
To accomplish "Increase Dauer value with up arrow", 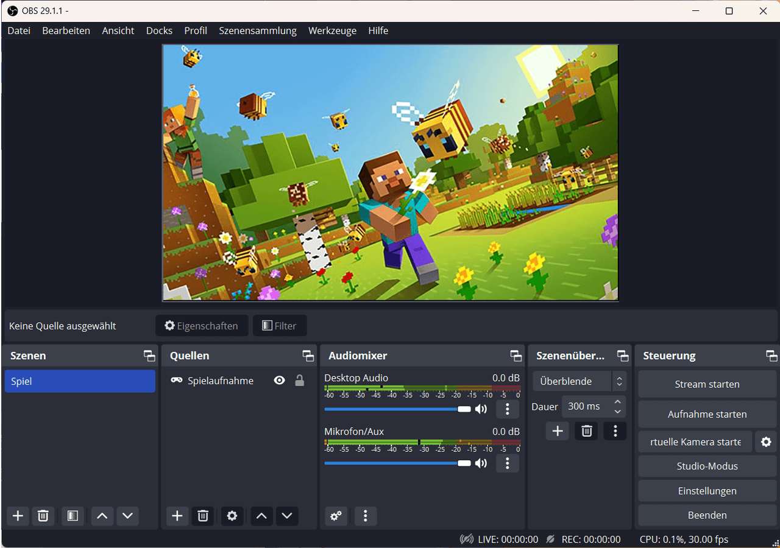I will 618,402.
